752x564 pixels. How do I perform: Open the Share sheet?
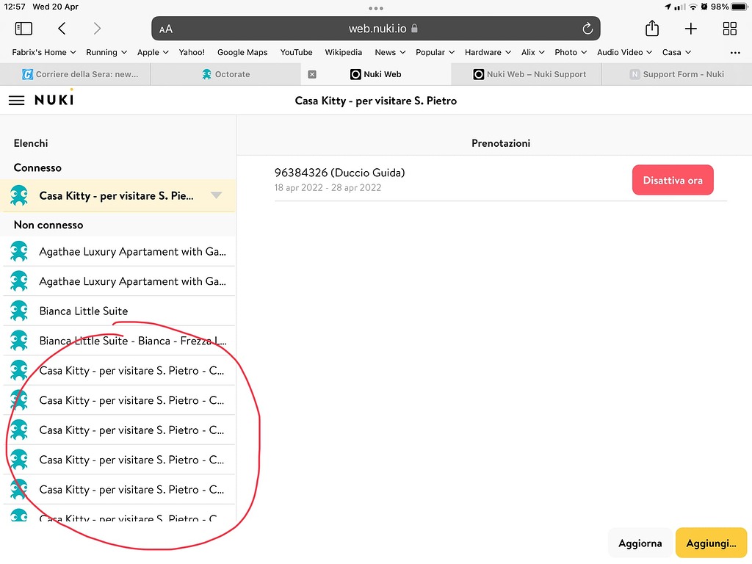(x=651, y=28)
